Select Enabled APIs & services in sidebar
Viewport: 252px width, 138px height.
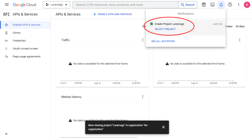pos(26,25)
